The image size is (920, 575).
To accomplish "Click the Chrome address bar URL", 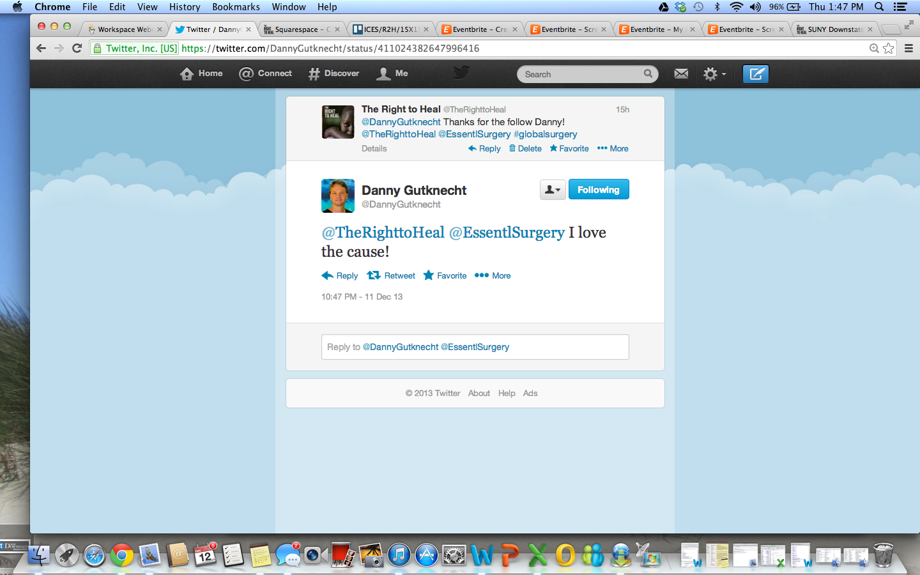I will 330,49.
